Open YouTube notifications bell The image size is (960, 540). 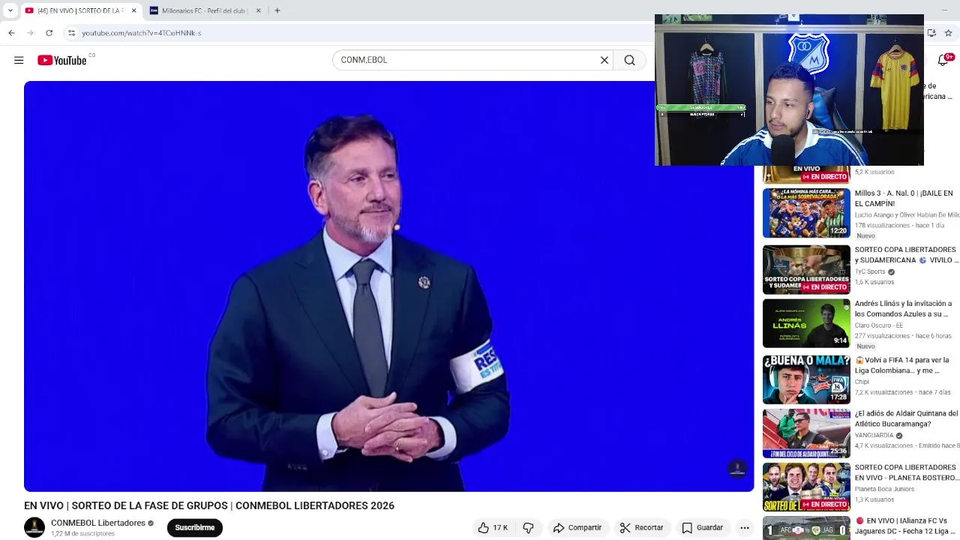click(943, 60)
